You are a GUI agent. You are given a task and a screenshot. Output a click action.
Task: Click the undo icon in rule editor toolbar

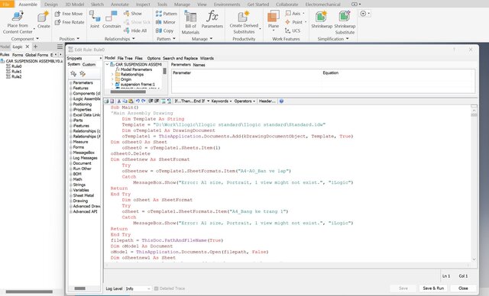(138, 101)
